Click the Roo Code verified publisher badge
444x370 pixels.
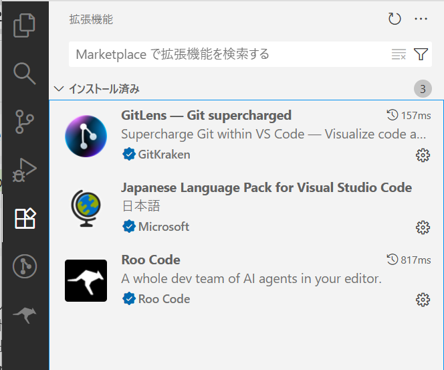(129, 299)
